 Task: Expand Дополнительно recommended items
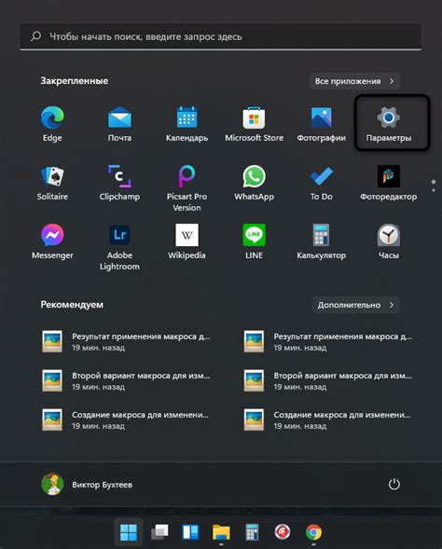[x=356, y=305]
